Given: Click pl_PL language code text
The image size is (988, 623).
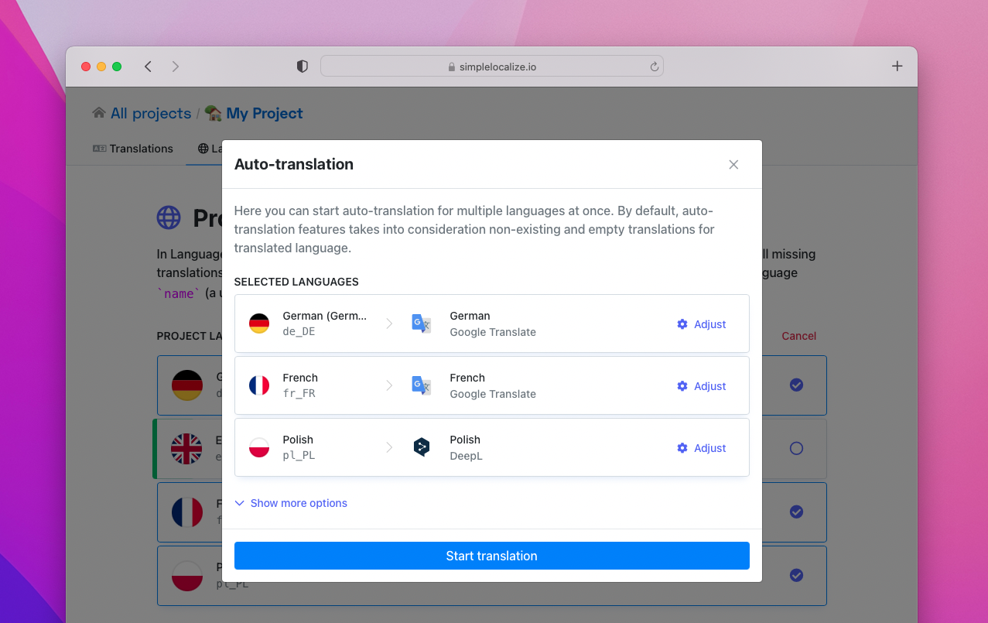Looking at the screenshot, I should coord(299,456).
